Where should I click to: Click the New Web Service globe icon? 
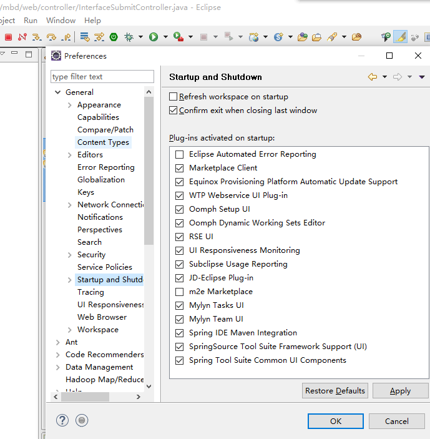[253, 37]
